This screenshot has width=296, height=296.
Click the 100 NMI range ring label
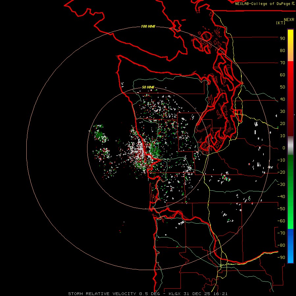[148, 26]
